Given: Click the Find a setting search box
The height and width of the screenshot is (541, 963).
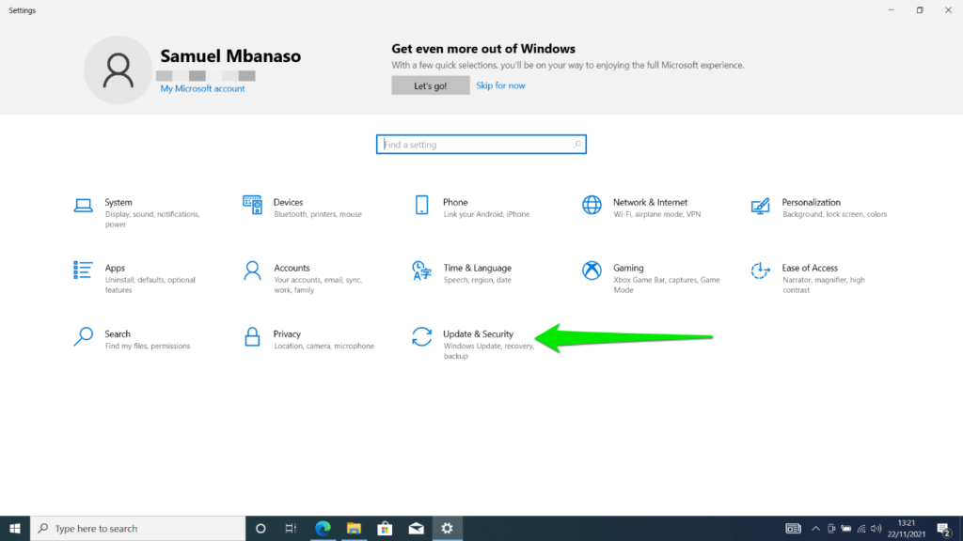Looking at the screenshot, I should coord(481,144).
